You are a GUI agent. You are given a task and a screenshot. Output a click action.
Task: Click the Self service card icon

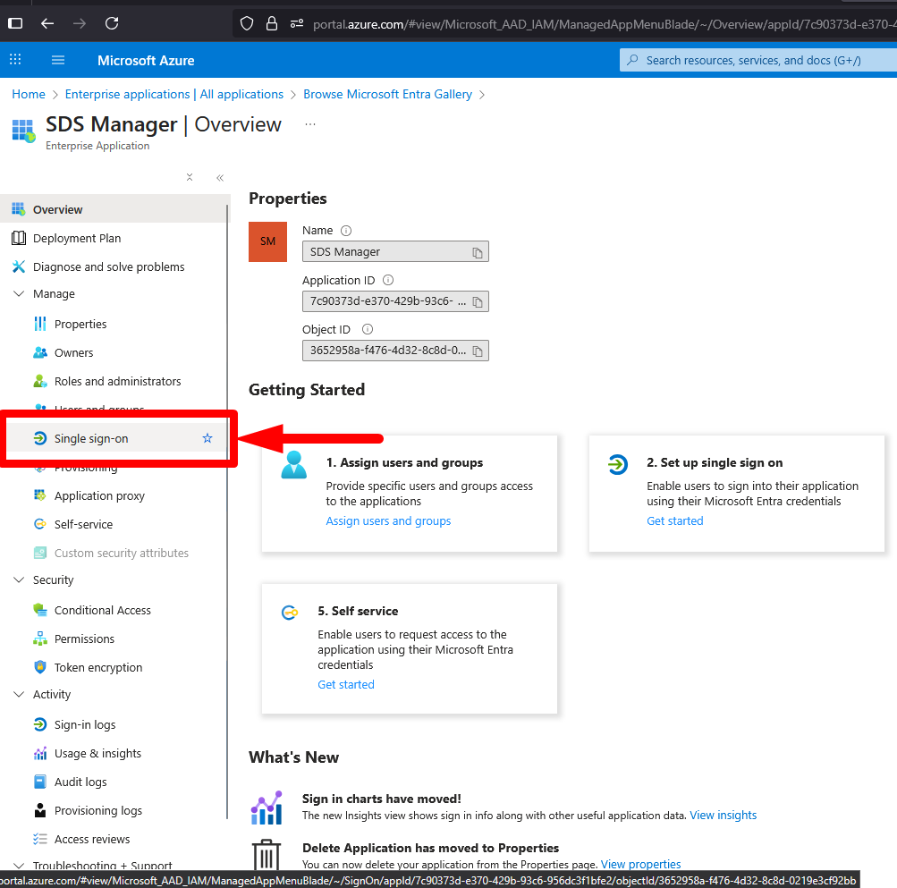click(290, 613)
